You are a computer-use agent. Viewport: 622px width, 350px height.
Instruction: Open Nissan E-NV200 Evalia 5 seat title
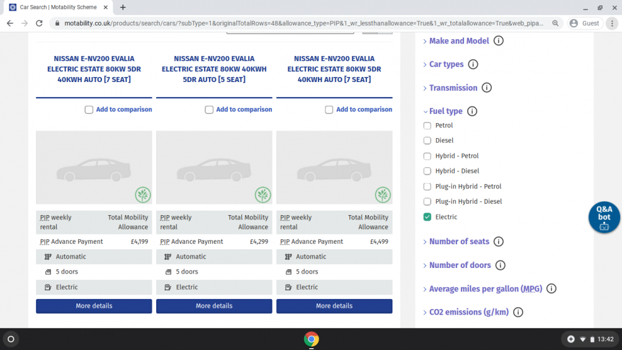(x=214, y=69)
